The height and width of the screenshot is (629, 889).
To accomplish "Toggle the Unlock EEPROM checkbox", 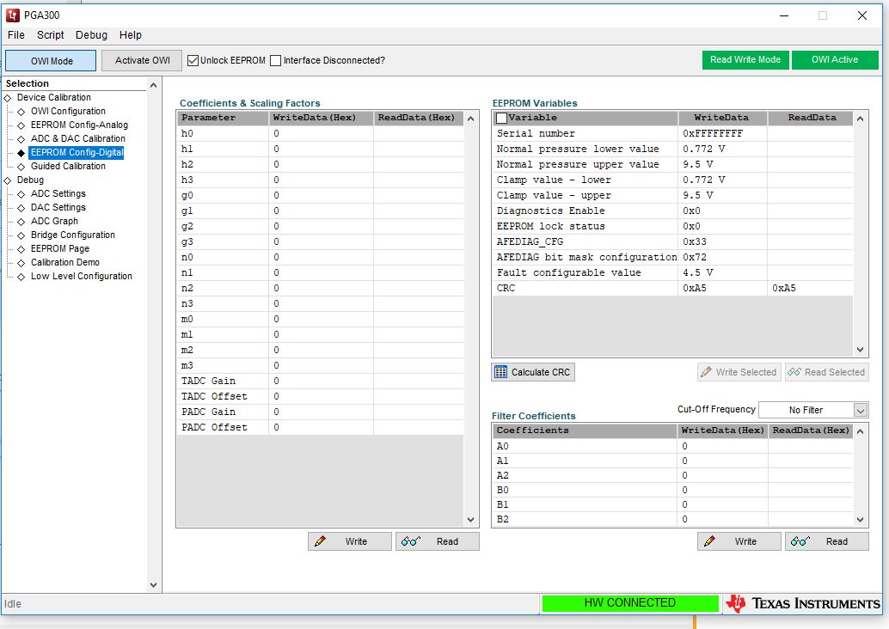I will click(193, 61).
